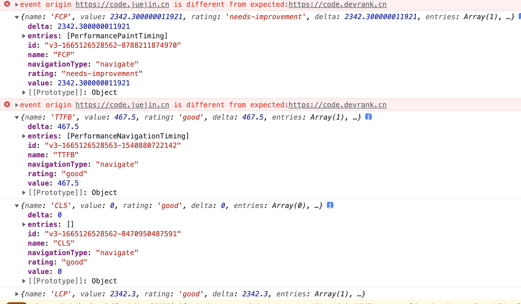Expand the [[Prototype]] of the TTFB object

[24, 193]
